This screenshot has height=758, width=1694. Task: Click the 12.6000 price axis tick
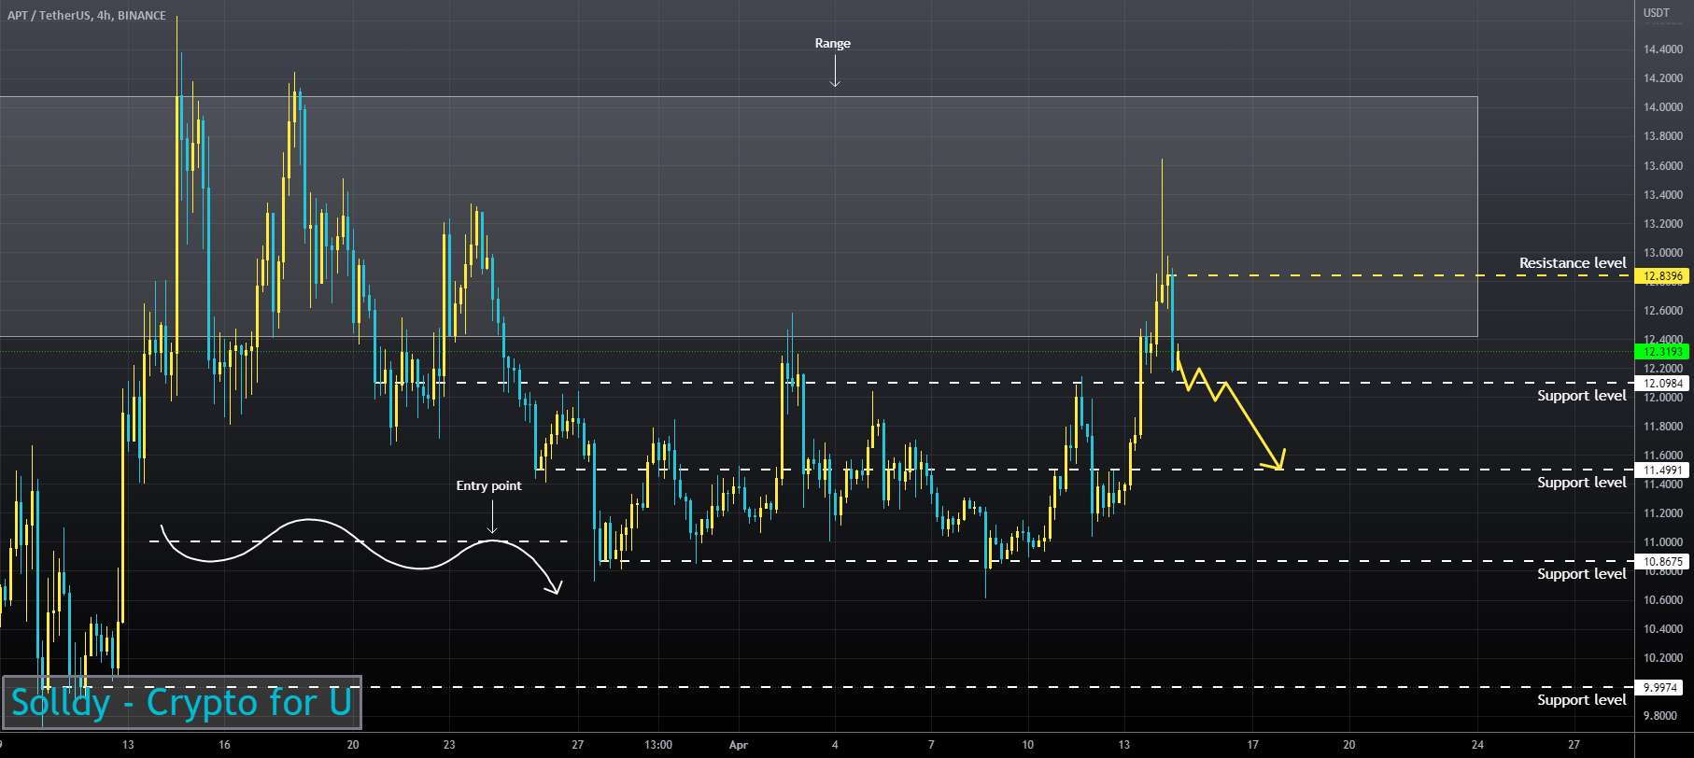[x=1663, y=311]
